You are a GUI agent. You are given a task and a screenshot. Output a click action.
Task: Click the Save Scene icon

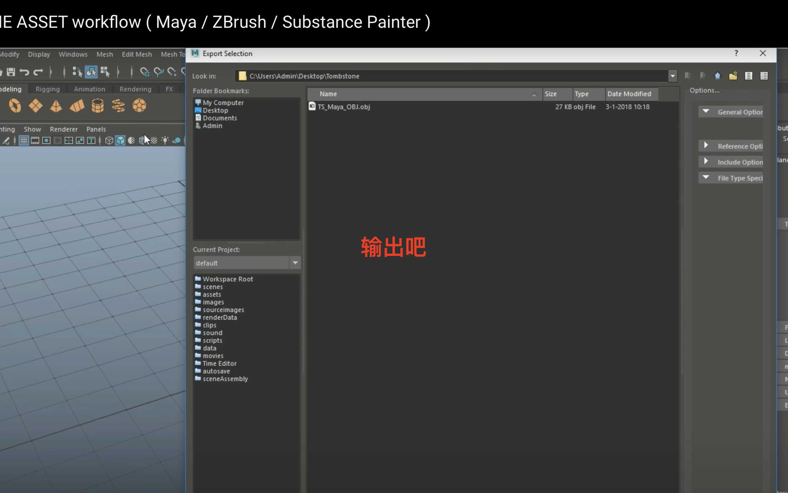[x=11, y=72]
